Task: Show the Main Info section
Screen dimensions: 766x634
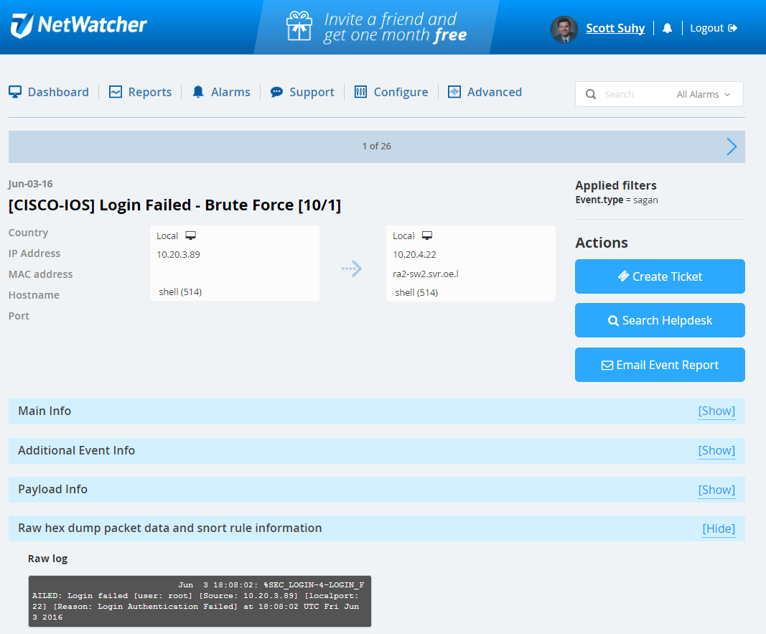Action: click(x=716, y=411)
